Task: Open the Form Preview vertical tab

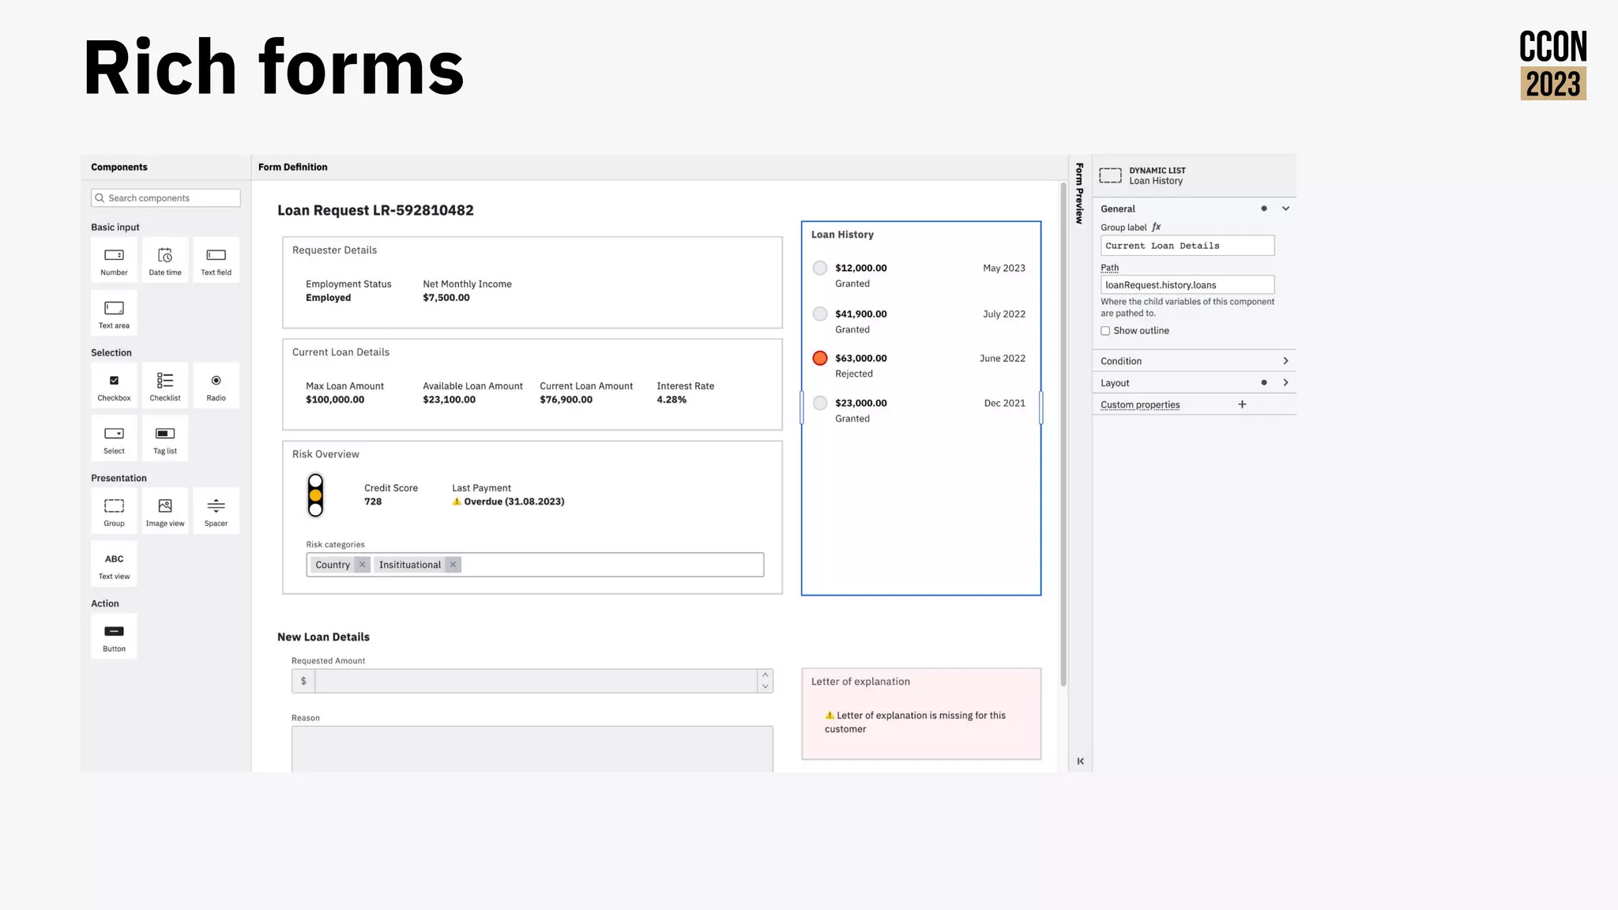Action: 1079,193
